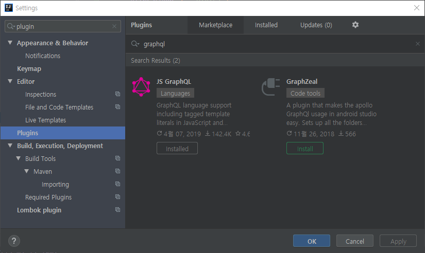The width and height of the screenshot is (425, 253).
Task: Click the GraphZeal plug icon
Action: point(271,87)
